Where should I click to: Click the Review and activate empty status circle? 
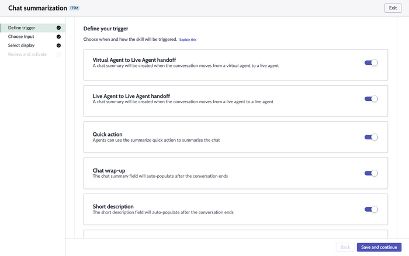pyautogui.click(x=58, y=54)
